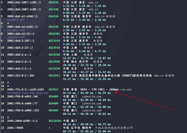Click cernet2.net hostname under hop 7
Viewport: 187px width, 133px height.
pos(16,30)
